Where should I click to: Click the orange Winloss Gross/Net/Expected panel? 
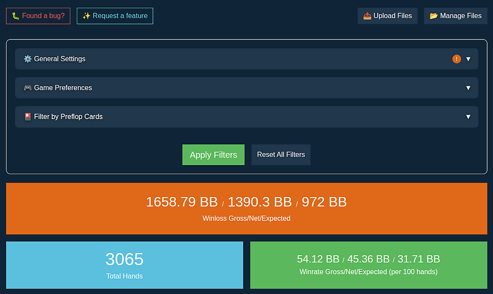(246, 209)
